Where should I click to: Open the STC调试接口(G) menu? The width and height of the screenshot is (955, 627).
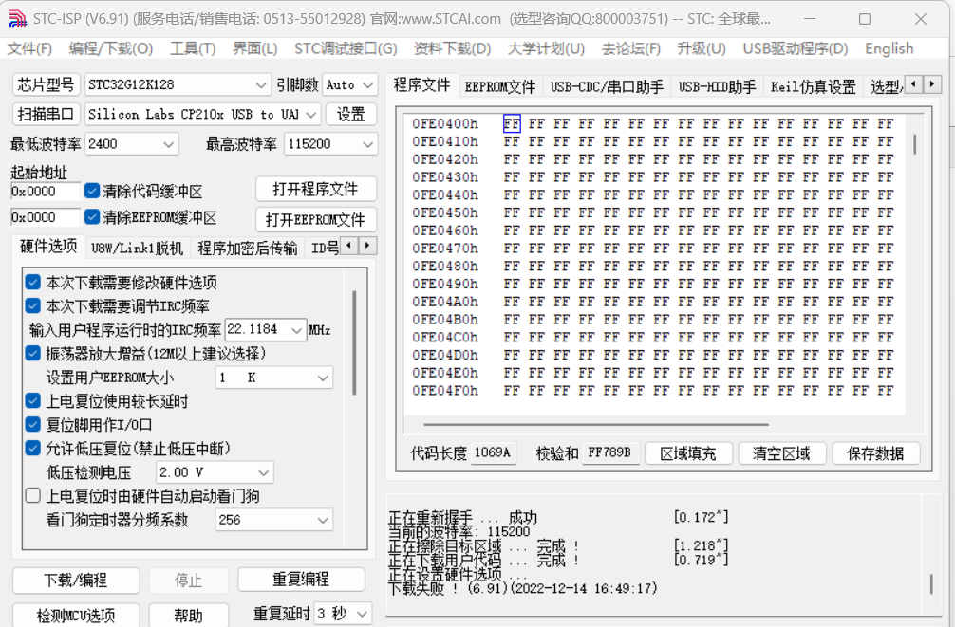coord(346,48)
